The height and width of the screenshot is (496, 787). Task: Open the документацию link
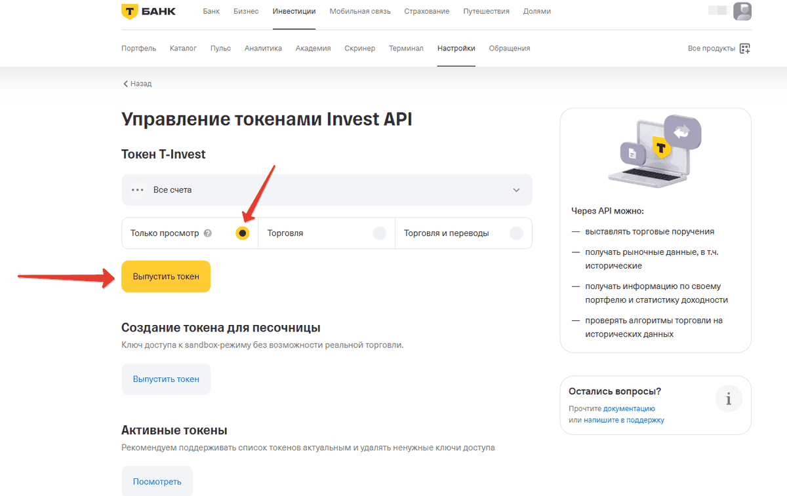tap(630, 408)
